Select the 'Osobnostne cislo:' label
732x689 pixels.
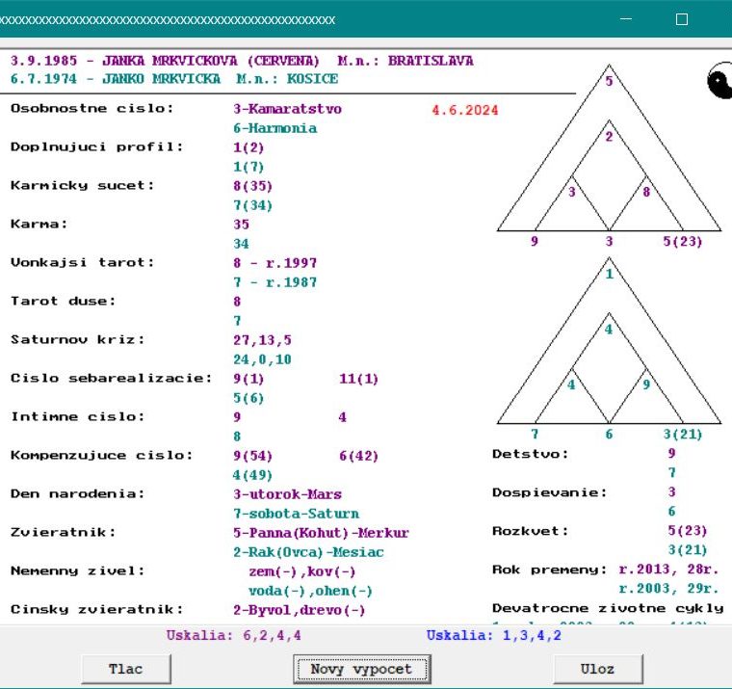91,108
